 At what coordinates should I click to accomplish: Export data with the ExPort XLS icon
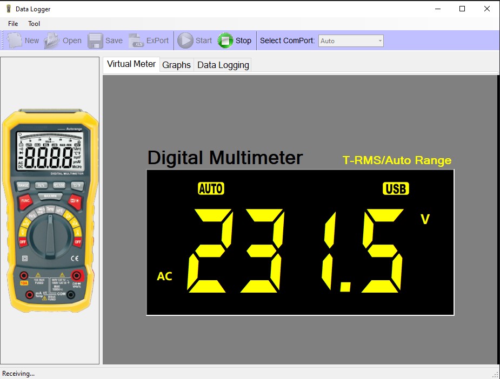coord(136,40)
